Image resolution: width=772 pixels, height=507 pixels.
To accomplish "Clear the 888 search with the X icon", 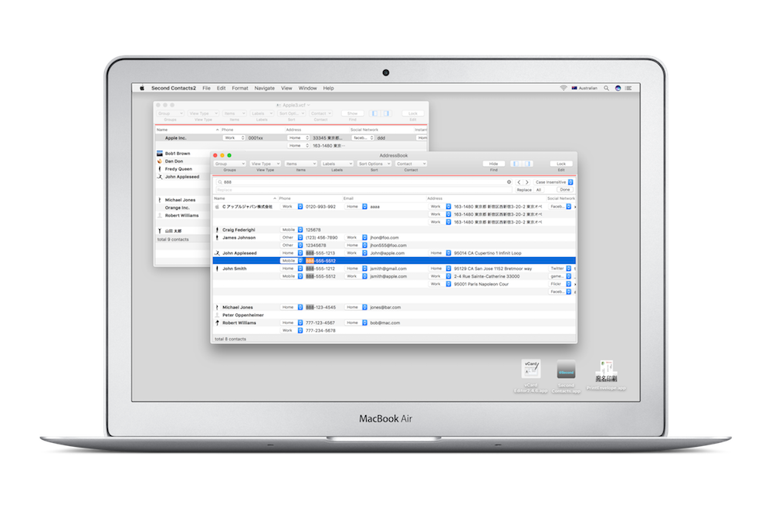I will click(x=509, y=182).
